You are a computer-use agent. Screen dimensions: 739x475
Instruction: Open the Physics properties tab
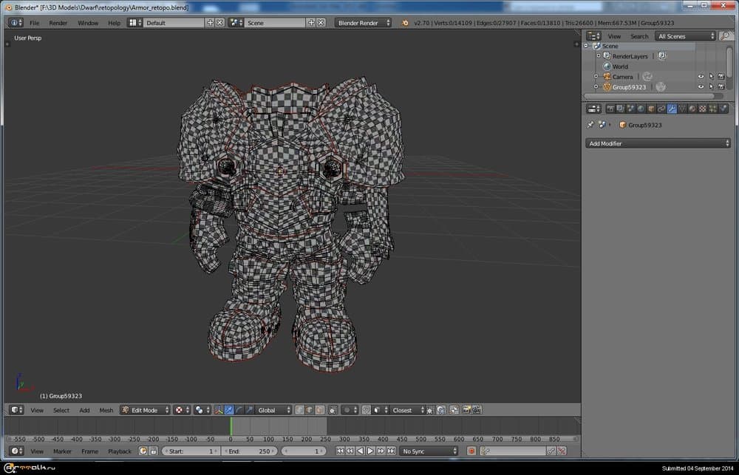point(723,109)
